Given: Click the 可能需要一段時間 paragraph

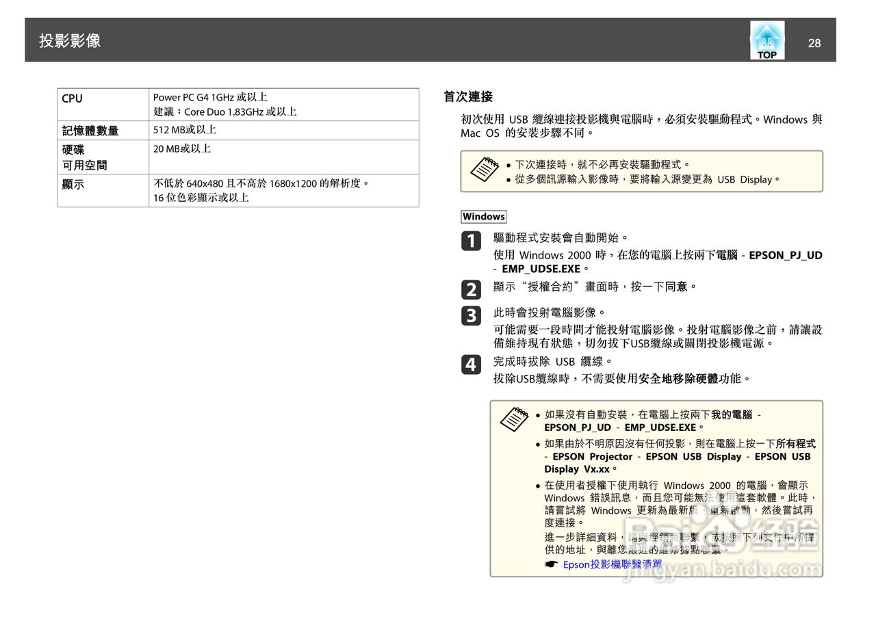Looking at the screenshot, I should coord(658,337).
